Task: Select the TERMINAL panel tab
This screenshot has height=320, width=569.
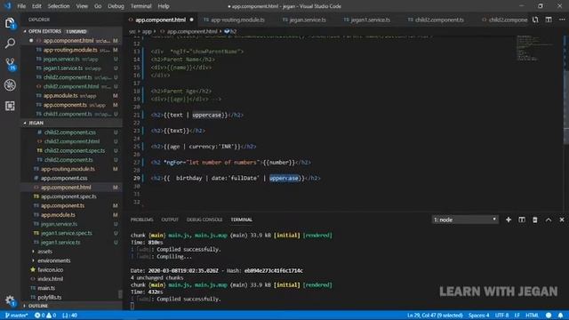Action: [241, 220]
